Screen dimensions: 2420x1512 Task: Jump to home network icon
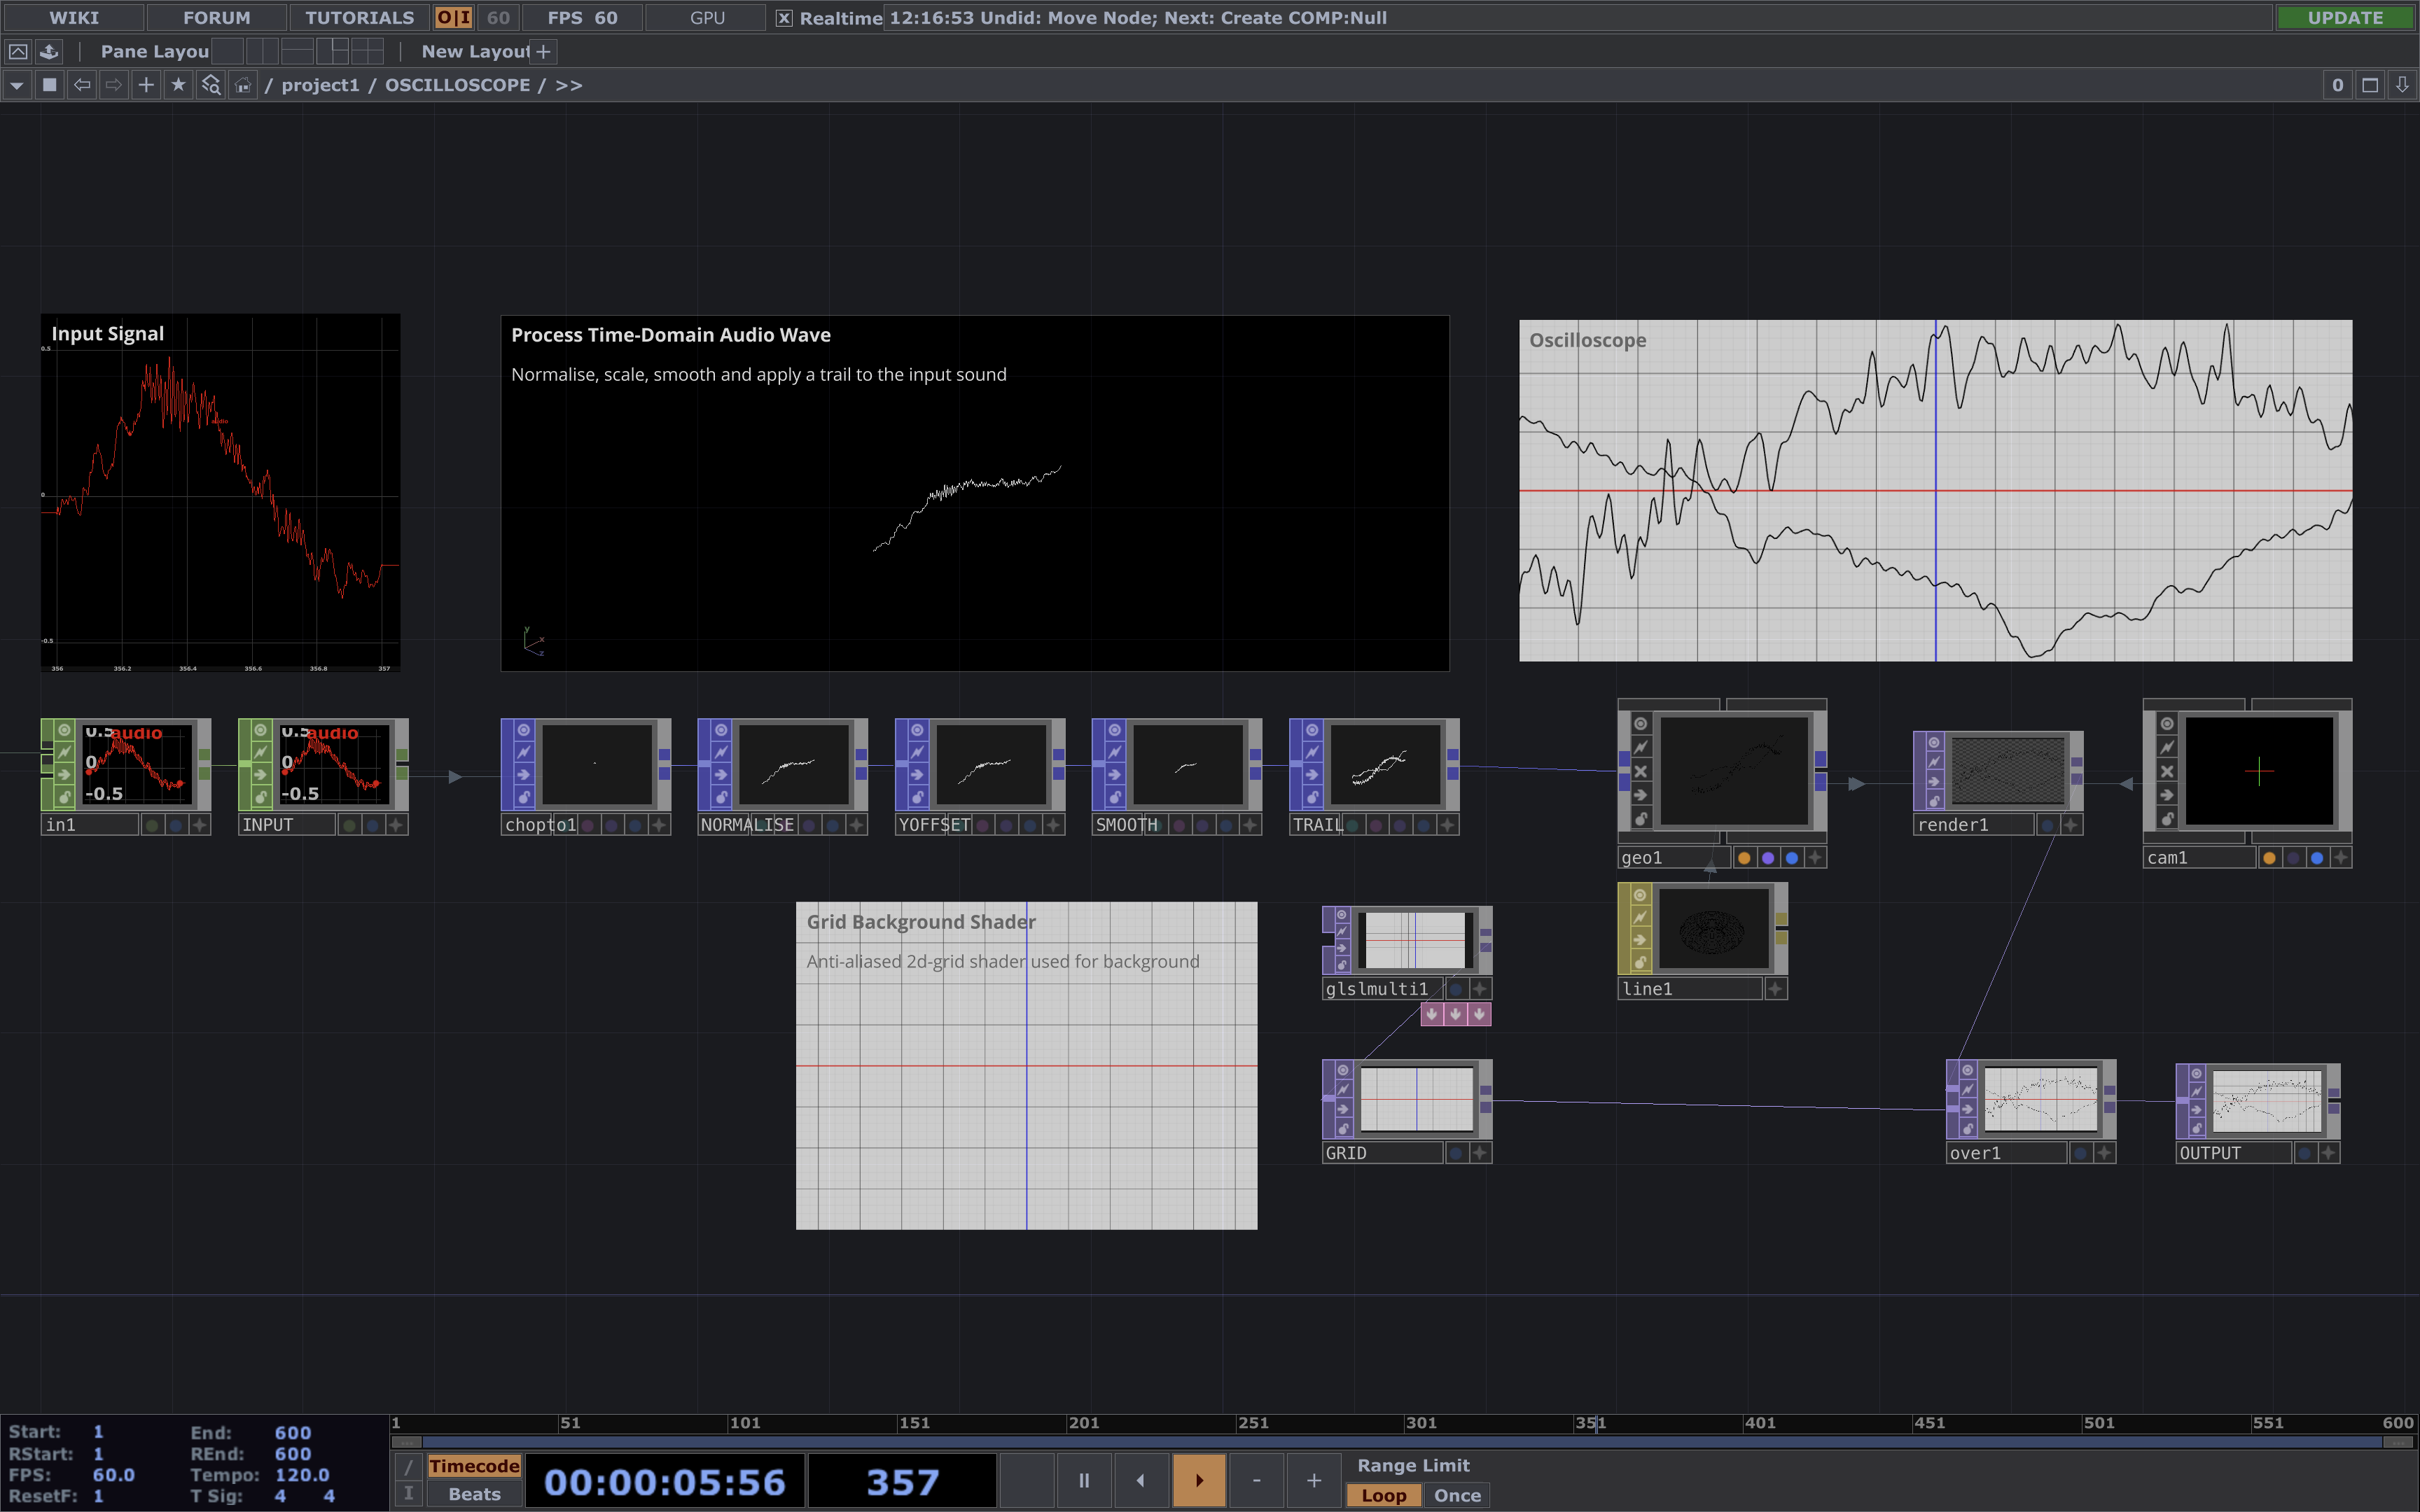(242, 85)
